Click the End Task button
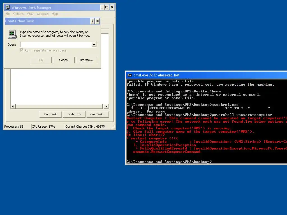Image resolution: width=287 pixels, height=215 pixels. [50, 114]
